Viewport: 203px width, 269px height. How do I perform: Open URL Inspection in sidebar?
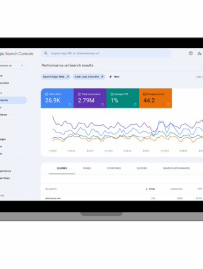pyautogui.click(x=4, y=83)
